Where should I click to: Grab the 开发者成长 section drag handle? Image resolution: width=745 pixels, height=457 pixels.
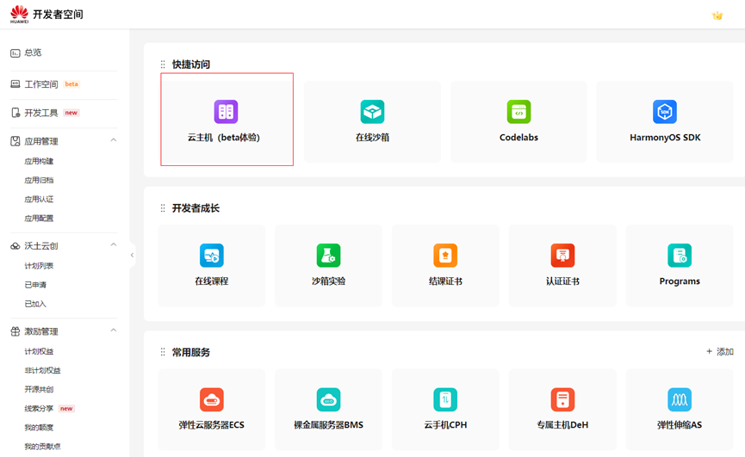coord(163,208)
